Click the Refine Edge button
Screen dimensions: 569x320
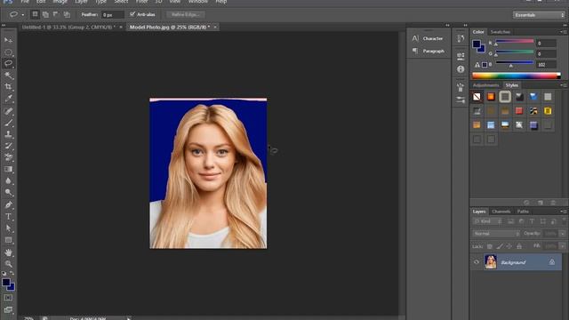[186, 14]
